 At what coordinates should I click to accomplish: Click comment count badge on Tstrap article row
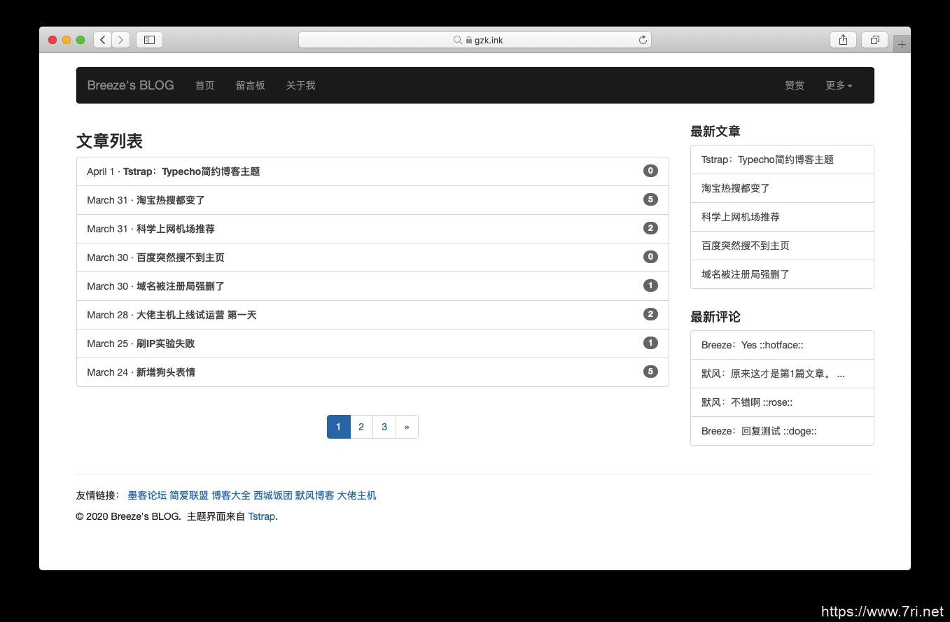point(650,171)
